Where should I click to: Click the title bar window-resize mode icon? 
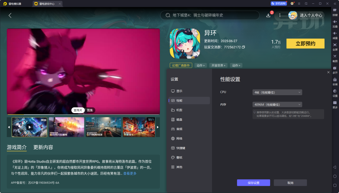306,3
